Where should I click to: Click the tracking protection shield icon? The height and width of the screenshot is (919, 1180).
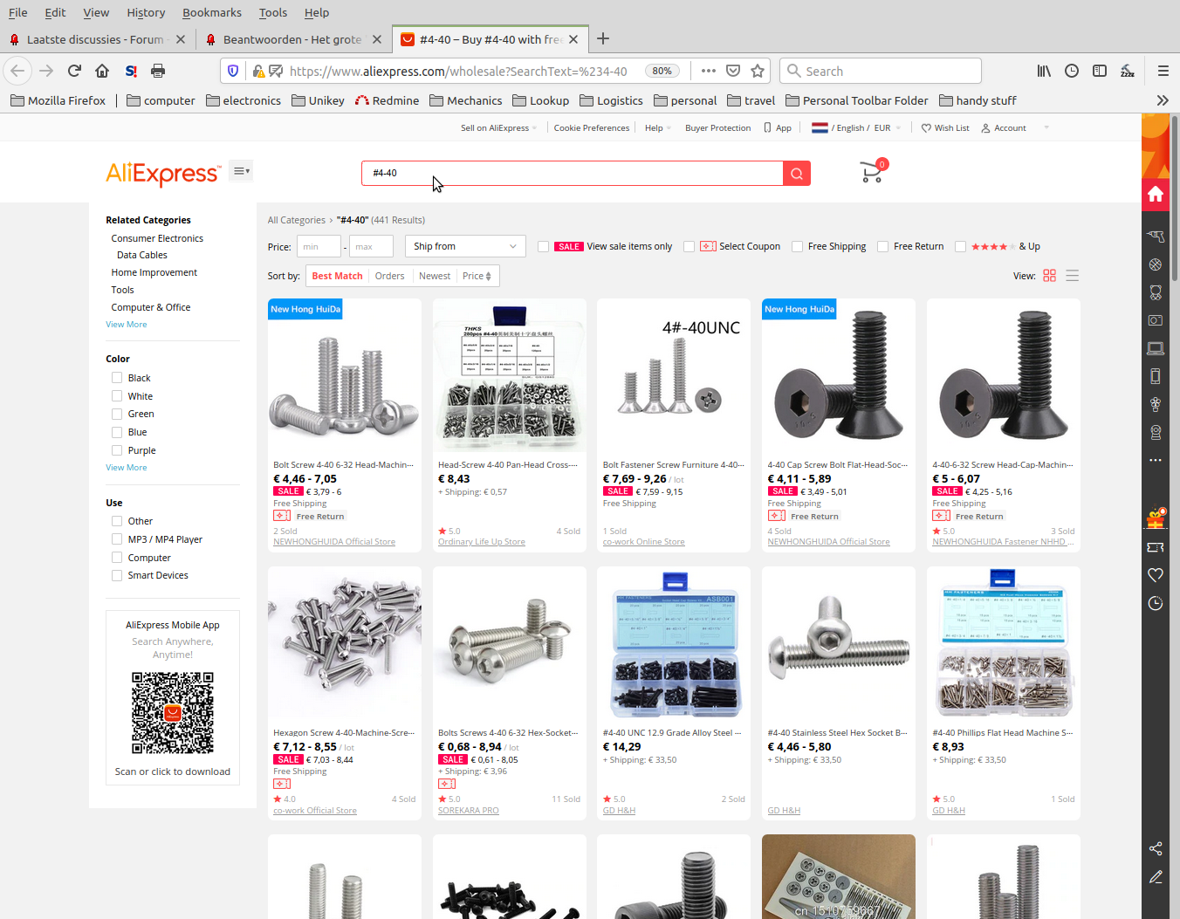233,71
